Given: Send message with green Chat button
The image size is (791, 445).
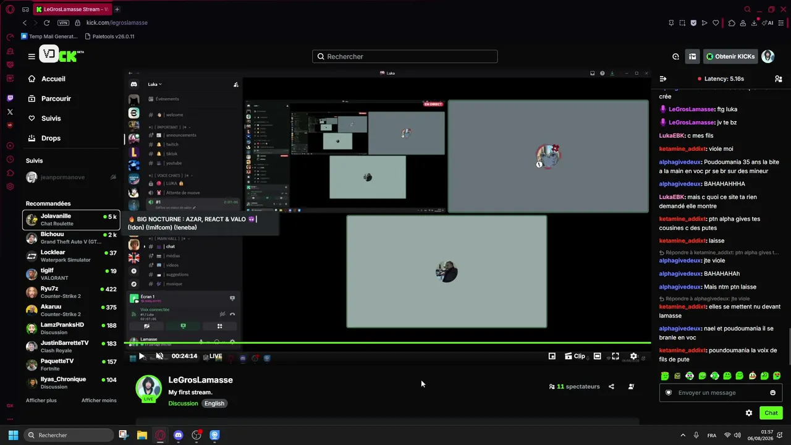Looking at the screenshot, I should (771, 413).
